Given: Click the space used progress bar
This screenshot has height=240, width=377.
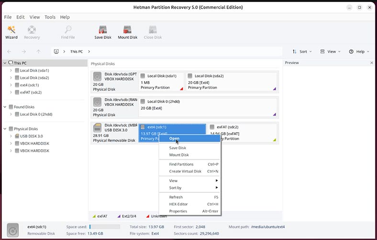Looking at the screenshot, I should pos(105,227).
